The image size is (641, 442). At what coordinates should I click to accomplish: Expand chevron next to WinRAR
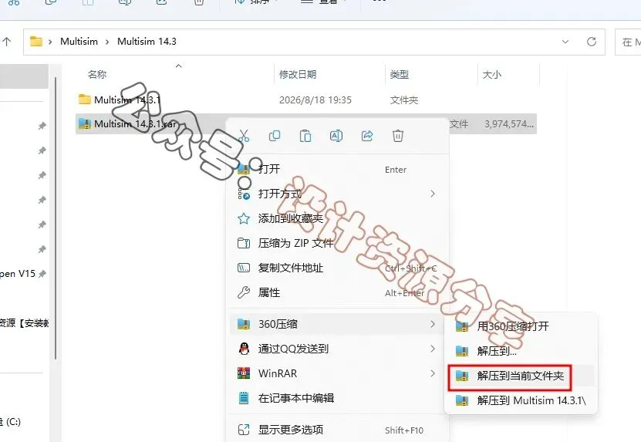tap(433, 373)
